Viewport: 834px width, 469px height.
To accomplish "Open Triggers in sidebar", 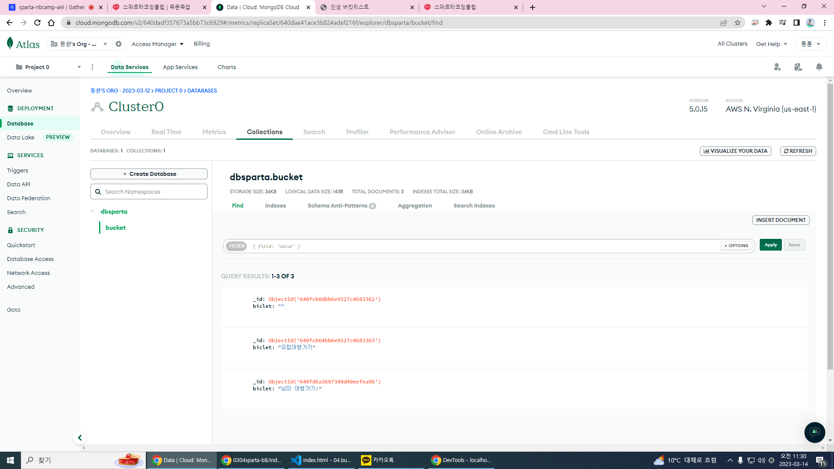I will point(17,170).
